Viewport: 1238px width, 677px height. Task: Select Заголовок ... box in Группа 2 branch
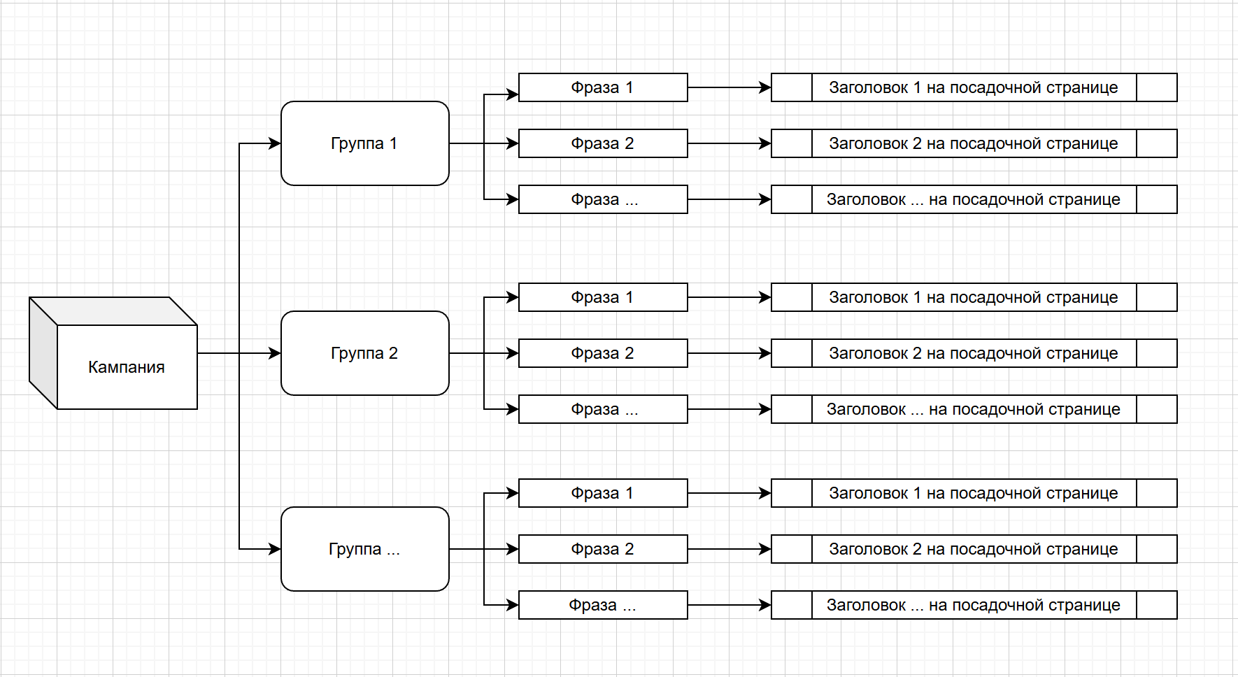(x=974, y=409)
